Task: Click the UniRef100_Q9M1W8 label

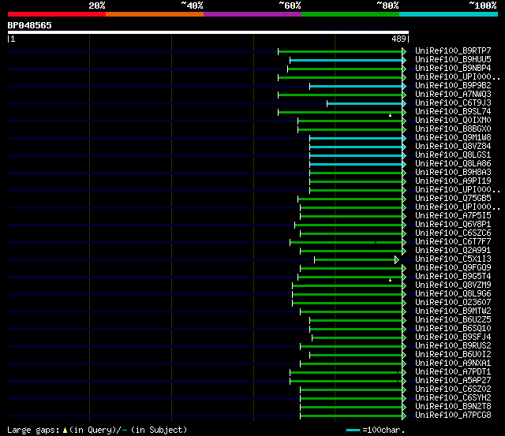Action: tap(453, 138)
